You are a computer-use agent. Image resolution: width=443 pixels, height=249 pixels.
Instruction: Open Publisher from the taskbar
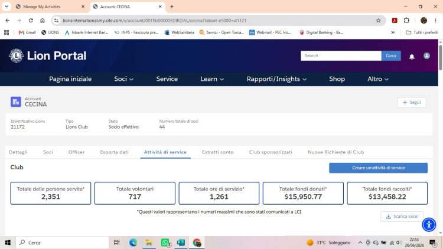(x=181, y=243)
